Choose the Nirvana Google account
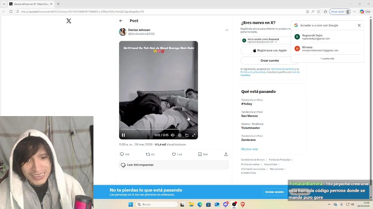The height and width of the screenshot is (209, 373). coord(328,49)
